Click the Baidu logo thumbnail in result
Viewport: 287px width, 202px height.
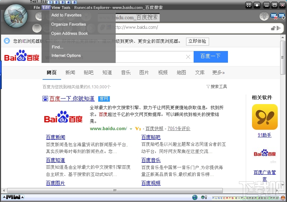[x=63, y=117]
